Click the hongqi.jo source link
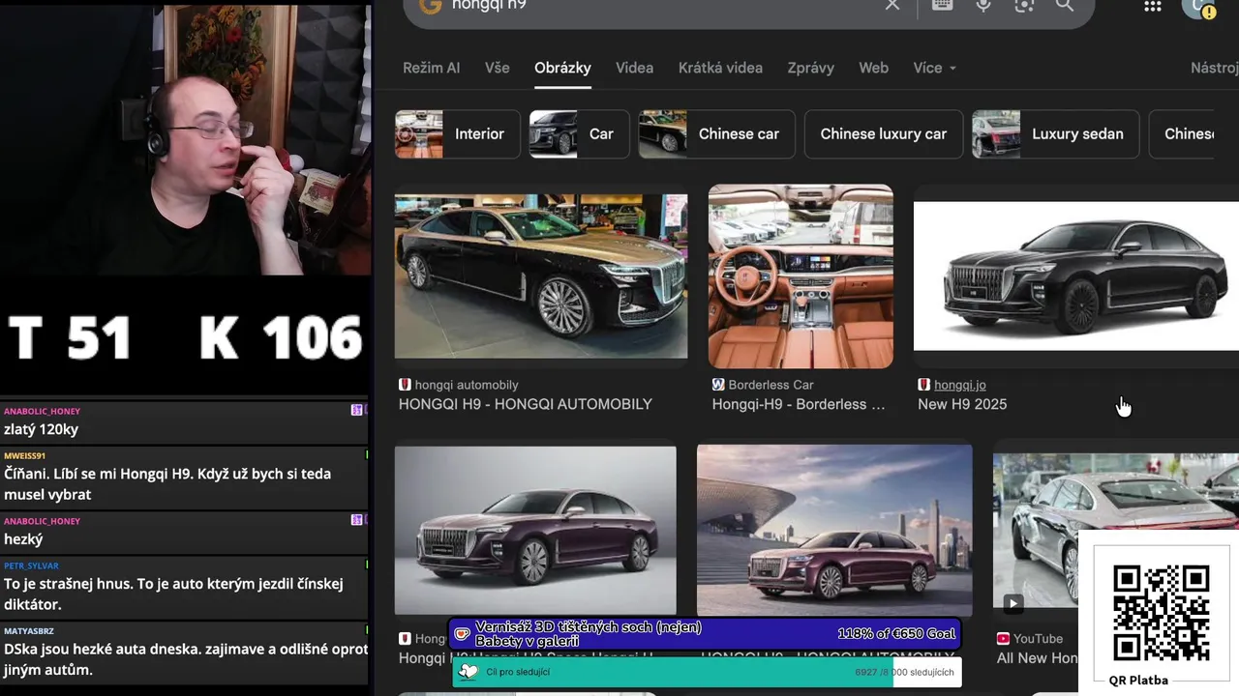 click(960, 385)
